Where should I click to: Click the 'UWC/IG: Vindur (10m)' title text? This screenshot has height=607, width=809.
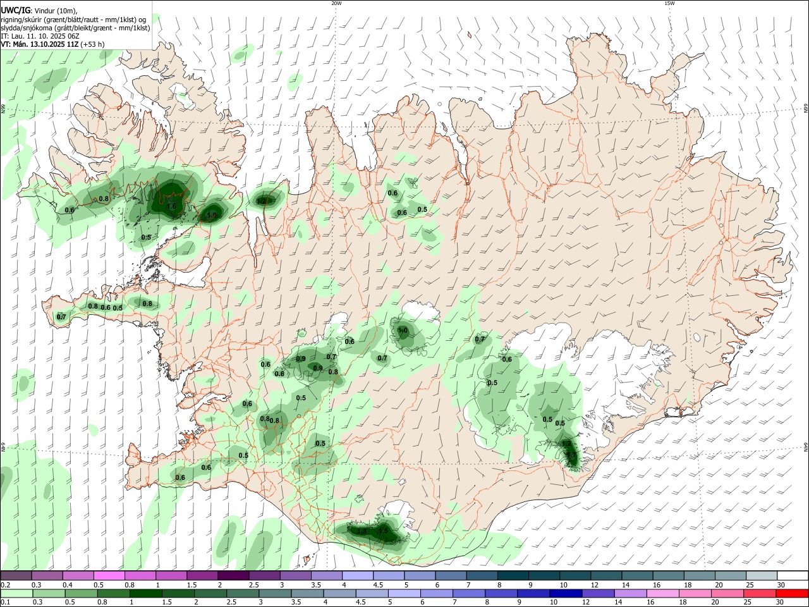coord(39,11)
